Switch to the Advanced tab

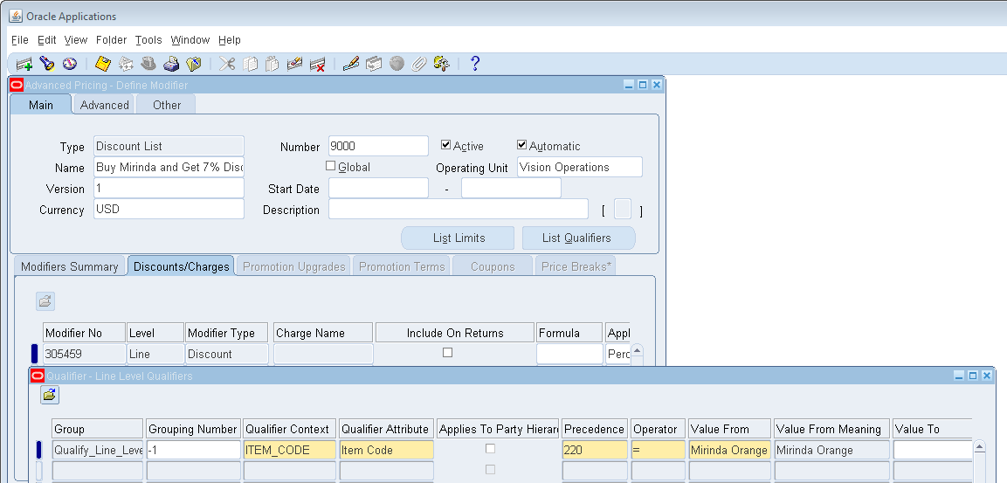[104, 105]
